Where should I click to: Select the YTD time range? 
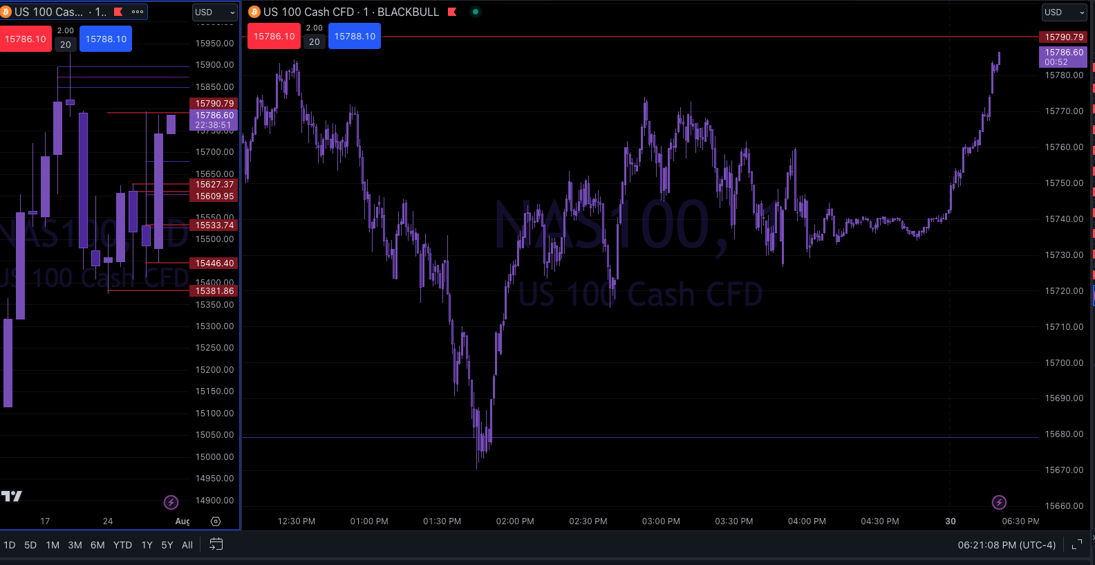point(122,545)
